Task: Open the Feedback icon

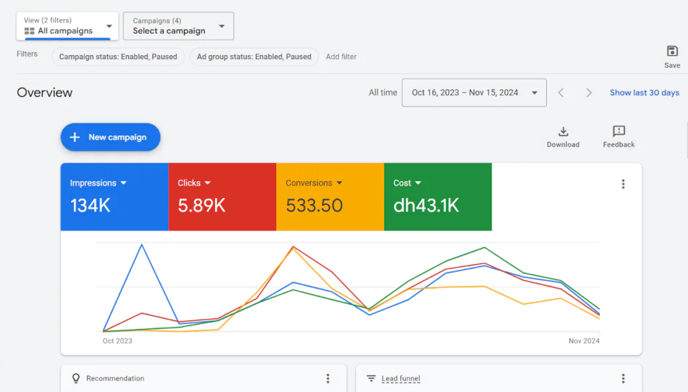Action: pos(619,132)
